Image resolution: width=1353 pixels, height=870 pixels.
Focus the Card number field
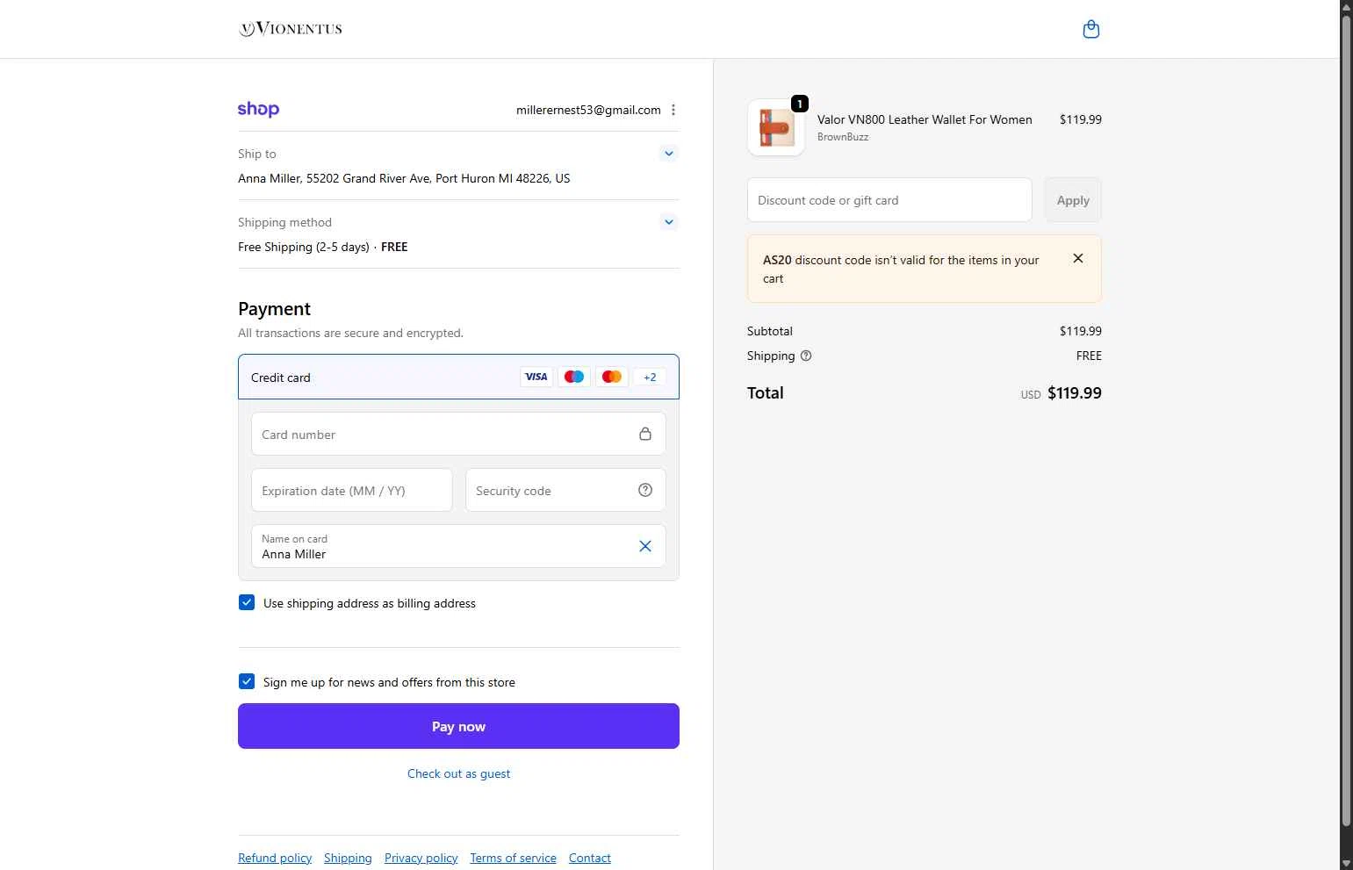coord(458,434)
